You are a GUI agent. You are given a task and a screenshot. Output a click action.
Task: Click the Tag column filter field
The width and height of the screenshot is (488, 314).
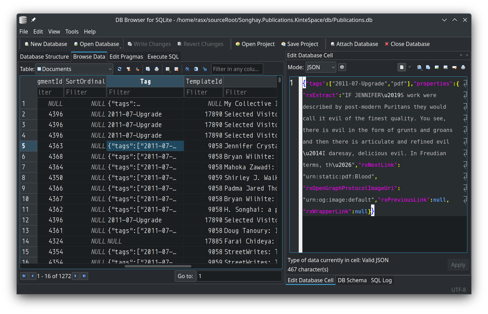coord(145,92)
